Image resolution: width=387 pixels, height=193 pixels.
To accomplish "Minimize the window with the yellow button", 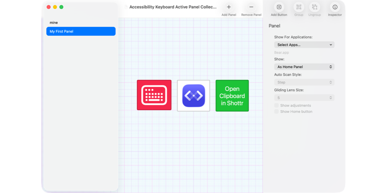I will pos(55,7).
